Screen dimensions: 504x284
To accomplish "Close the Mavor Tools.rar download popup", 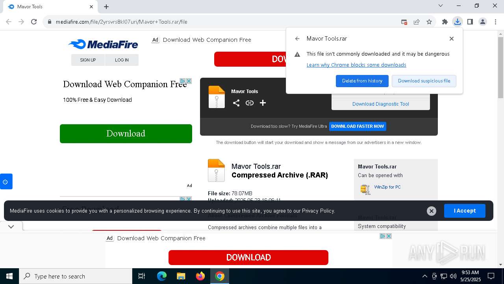I will (452, 39).
